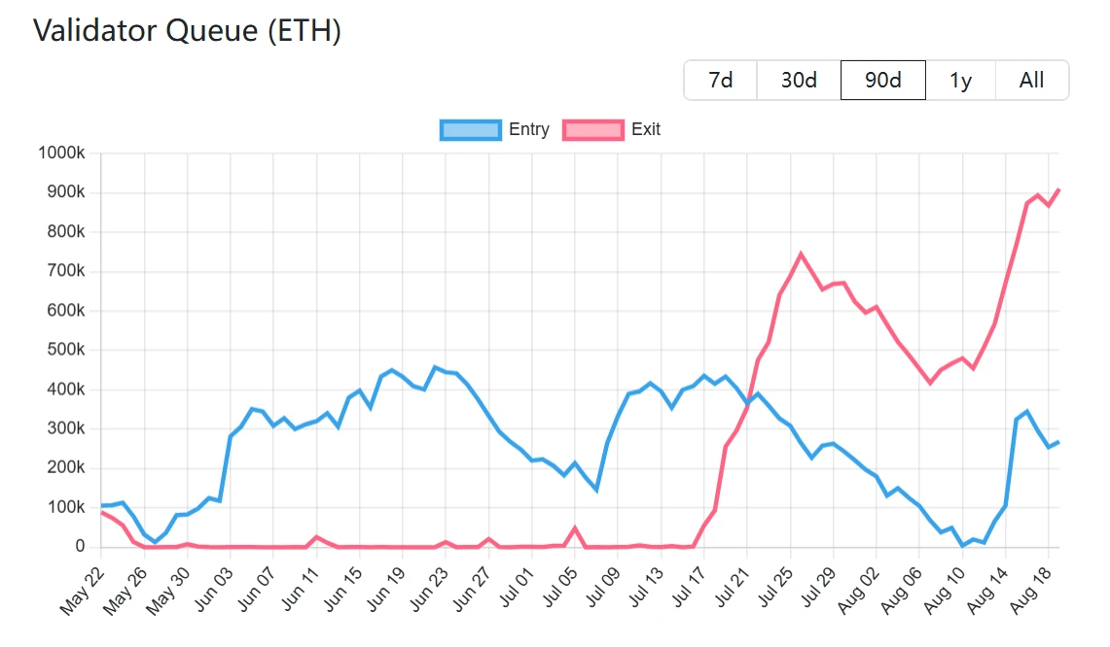
Task: Click the blue Entry legend swatch
Action: pos(471,130)
